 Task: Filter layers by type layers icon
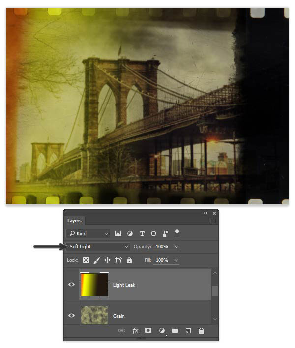point(142,233)
